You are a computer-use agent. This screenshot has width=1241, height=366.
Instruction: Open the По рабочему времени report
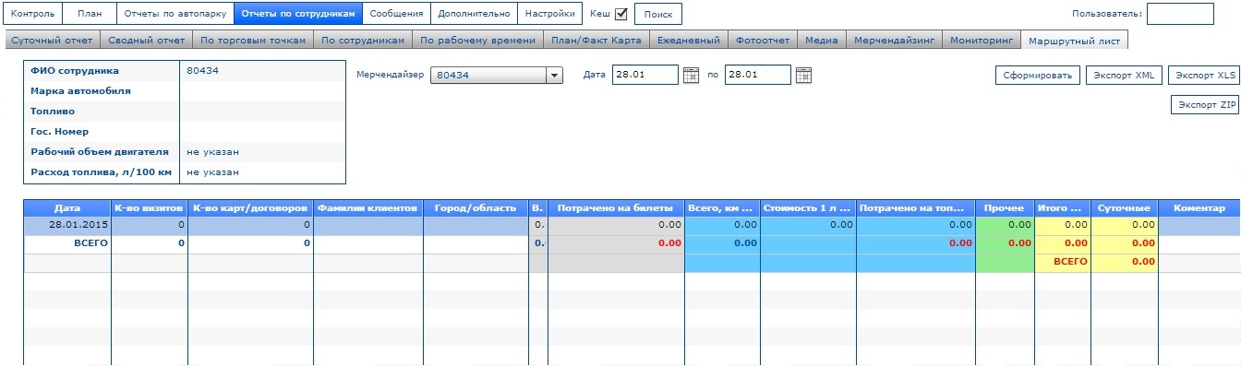476,41
